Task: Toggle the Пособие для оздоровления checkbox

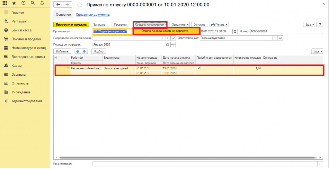Action: click(x=199, y=68)
